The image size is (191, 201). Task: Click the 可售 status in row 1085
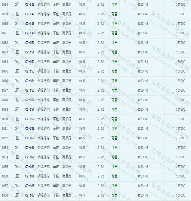pos(114,167)
